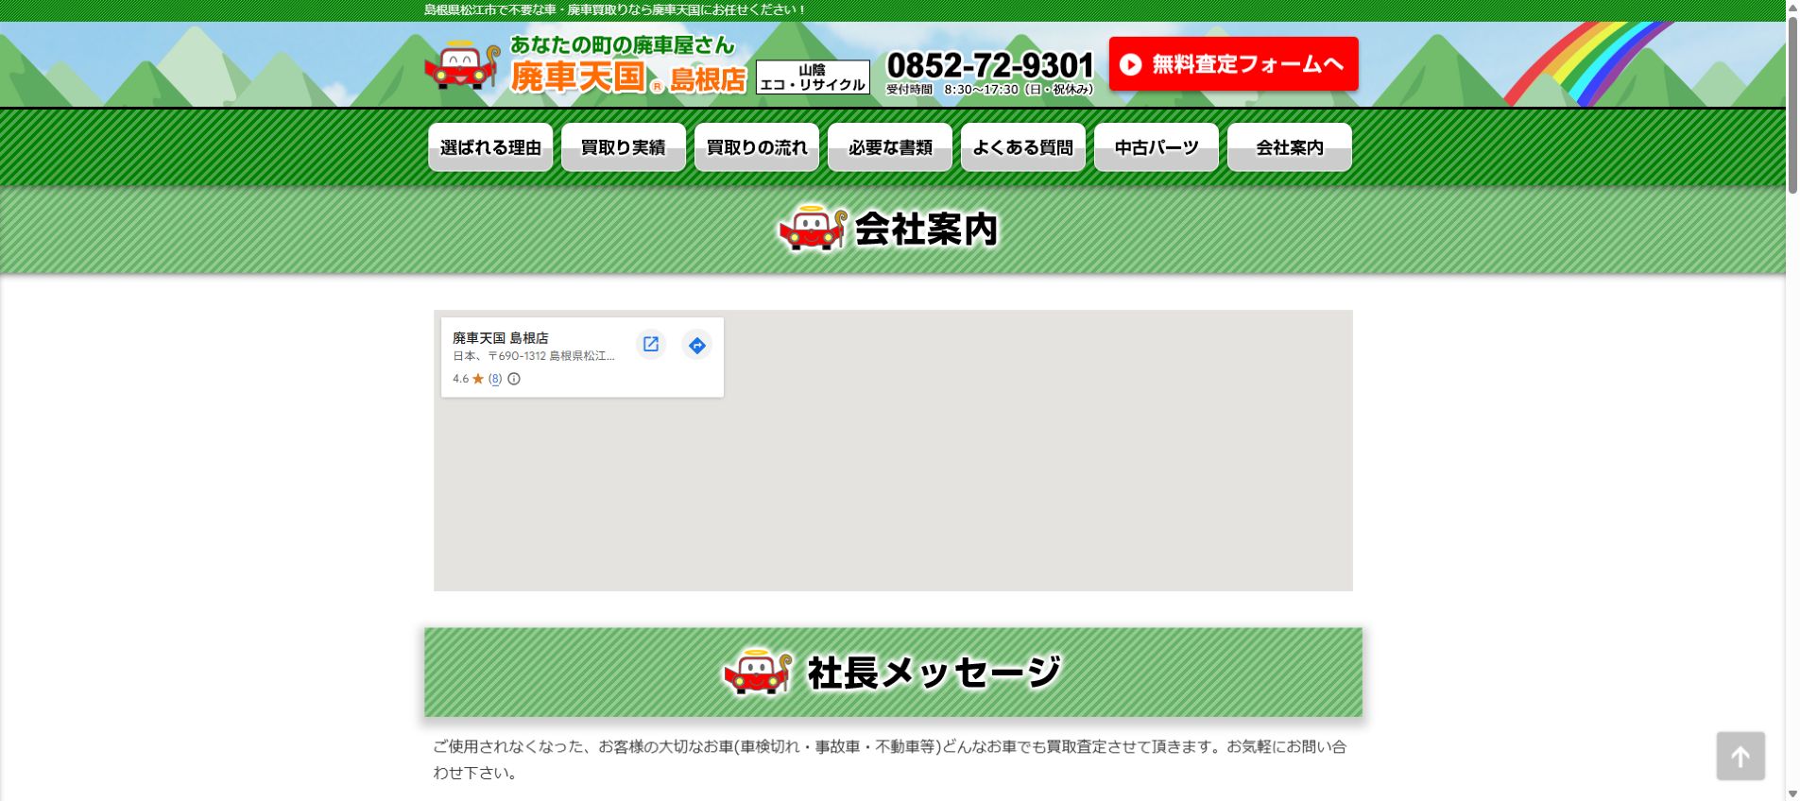Click the car mascot beside 社長メッセージ heading
The image size is (1800, 801).
[759, 673]
